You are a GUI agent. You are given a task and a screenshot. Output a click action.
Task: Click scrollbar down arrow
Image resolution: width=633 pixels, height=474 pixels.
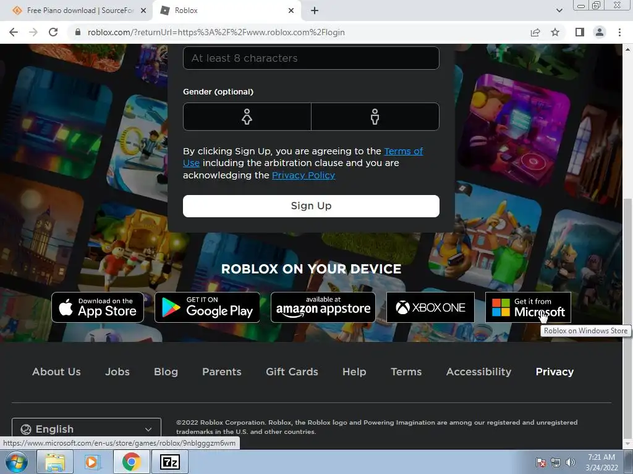click(x=627, y=444)
